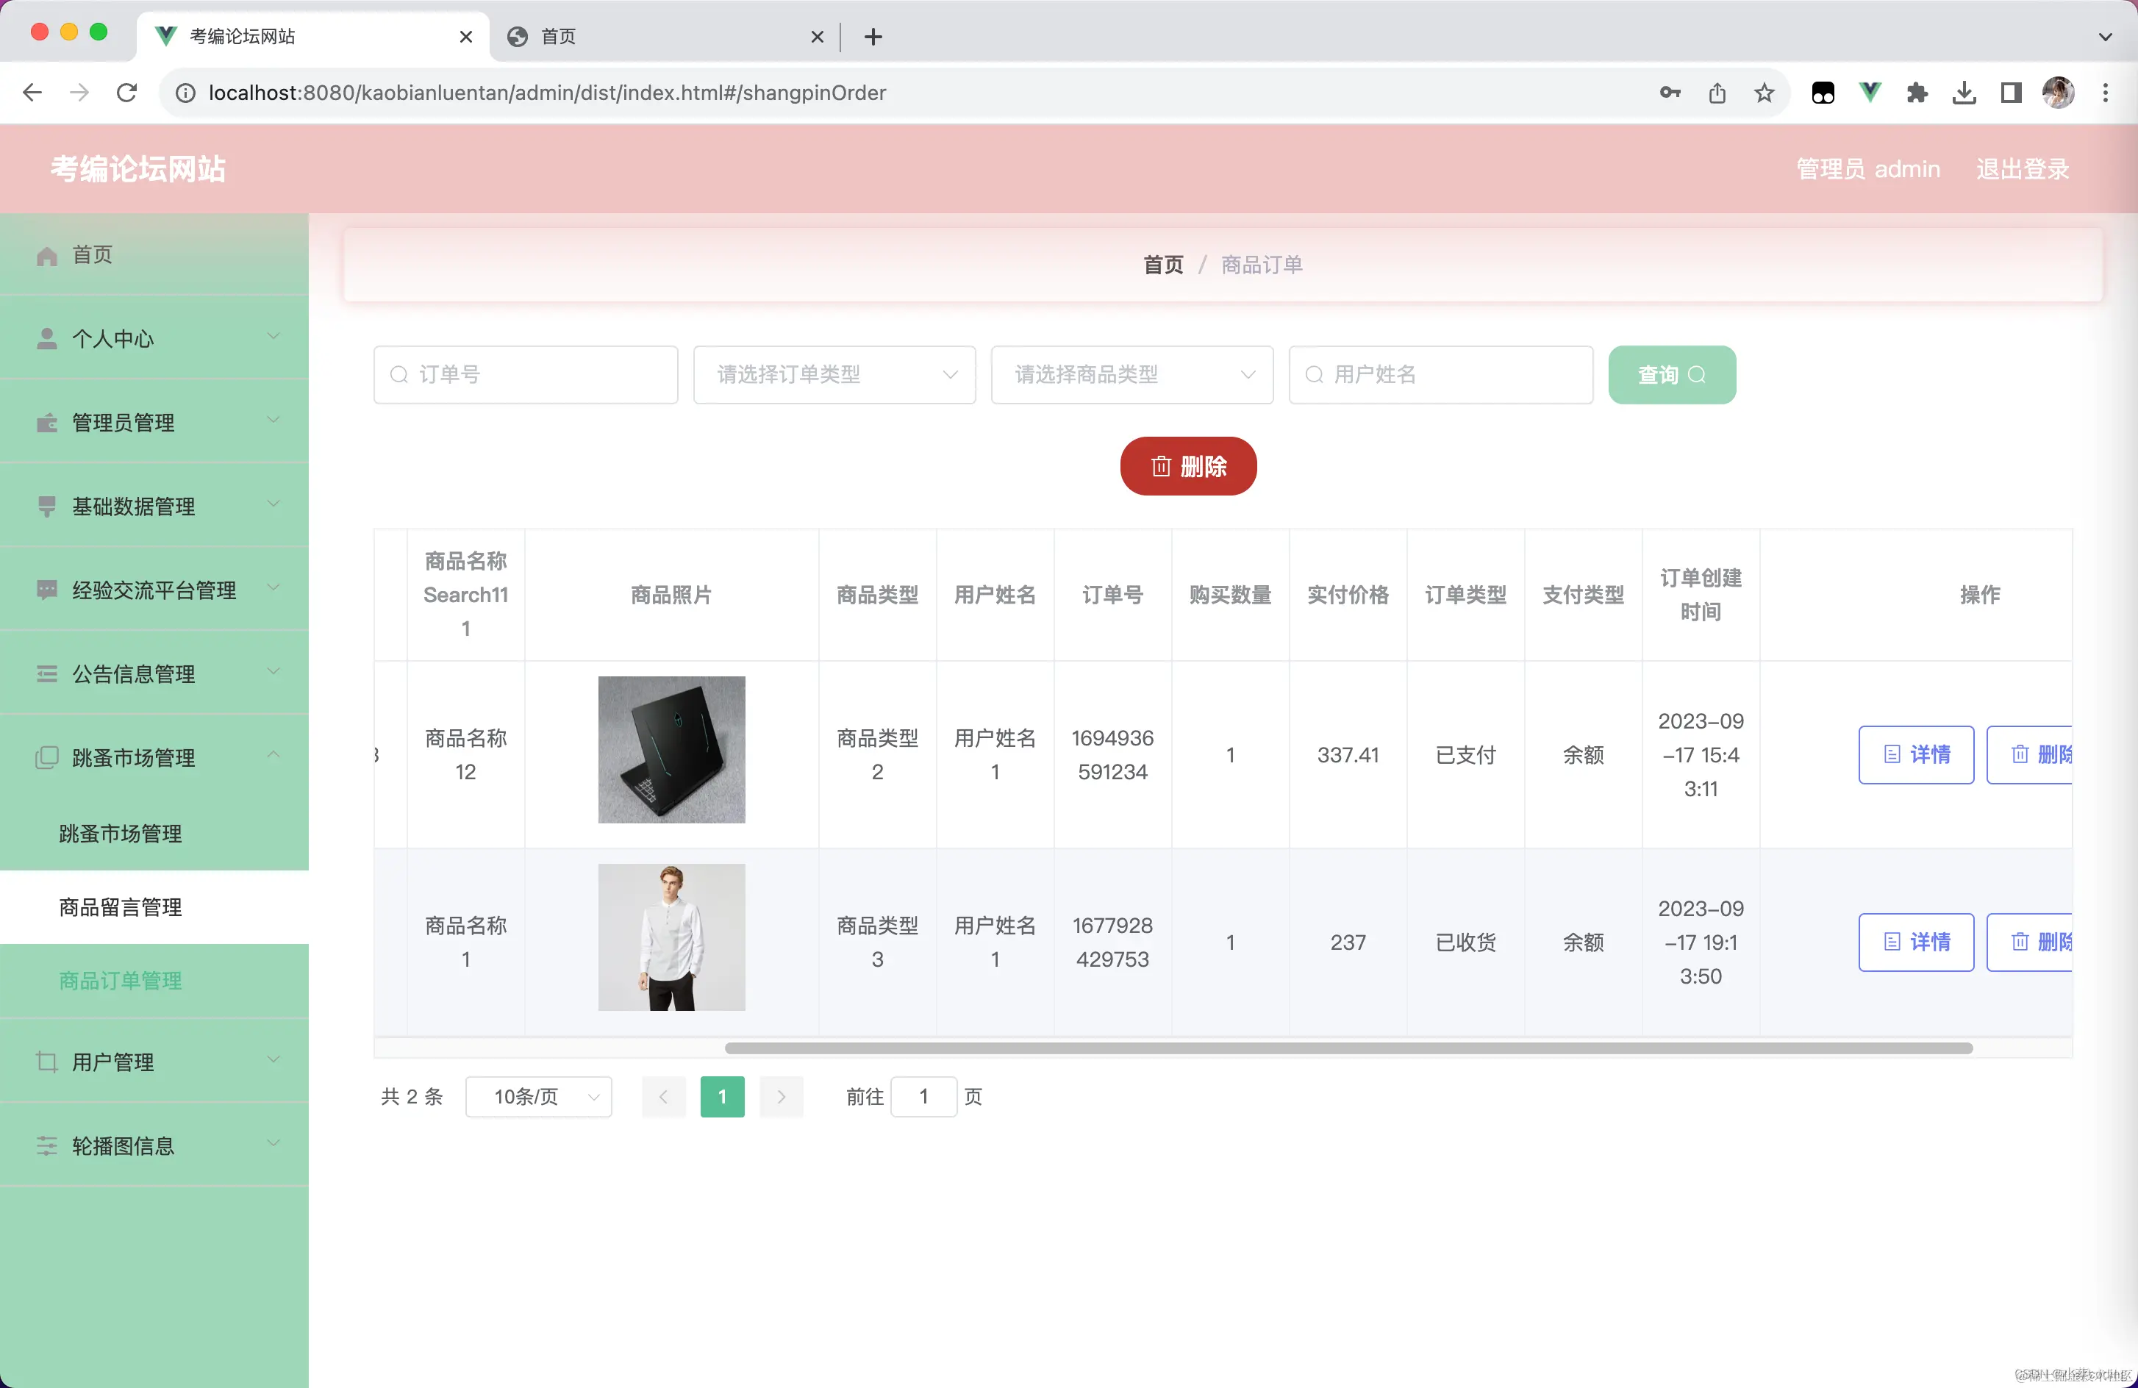2138x1388 pixels.
Task: Click the 用户管理 briefcase icon
Action: click(47, 1062)
